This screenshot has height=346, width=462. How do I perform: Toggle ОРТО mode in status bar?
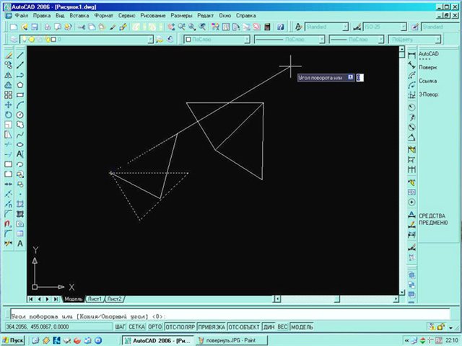[x=154, y=327]
